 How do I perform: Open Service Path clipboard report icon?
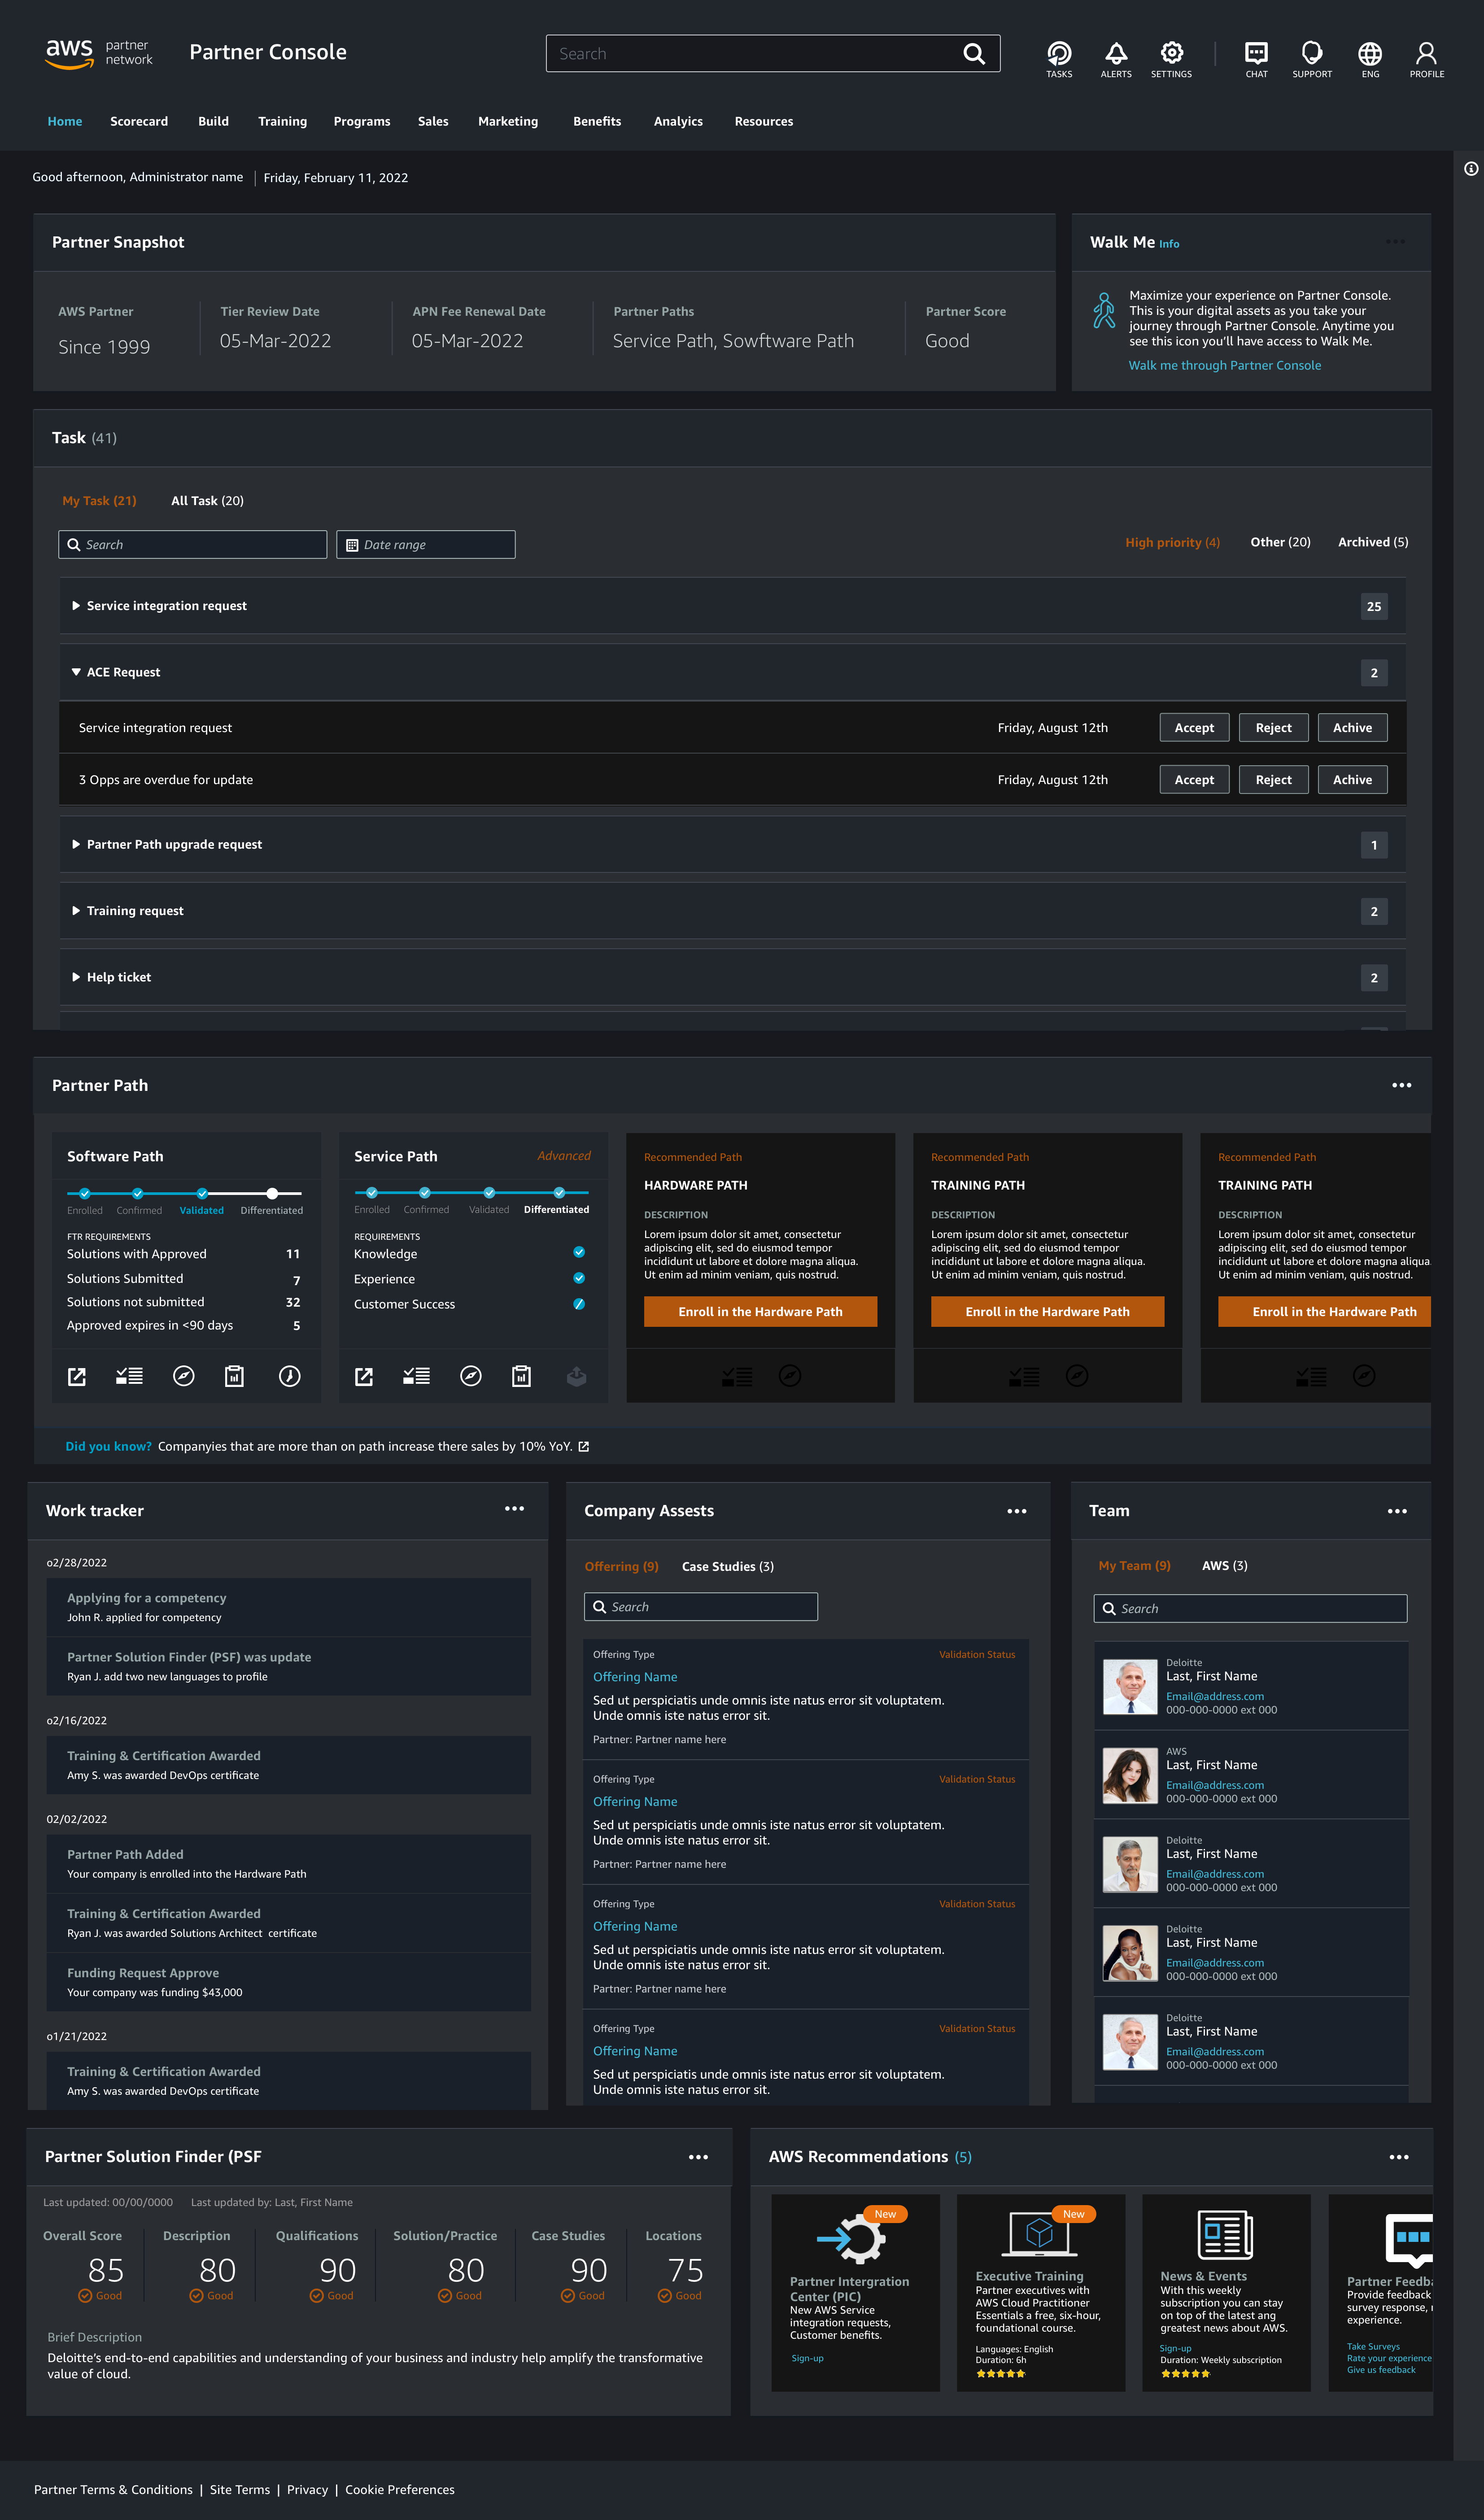(521, 1376)
